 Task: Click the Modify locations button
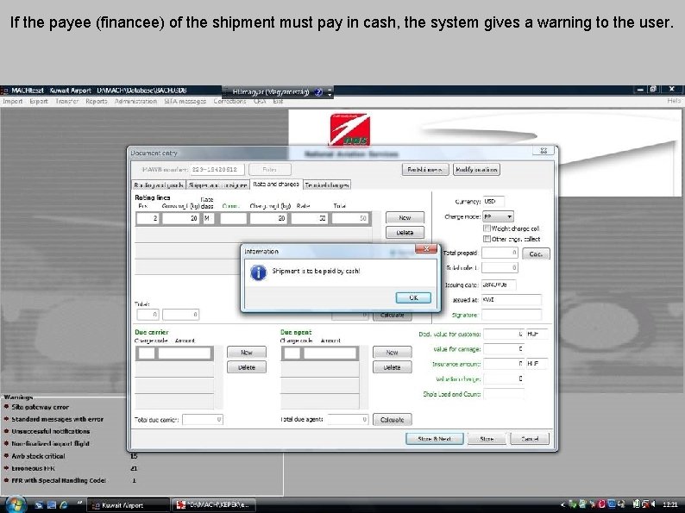click(476, 169)
